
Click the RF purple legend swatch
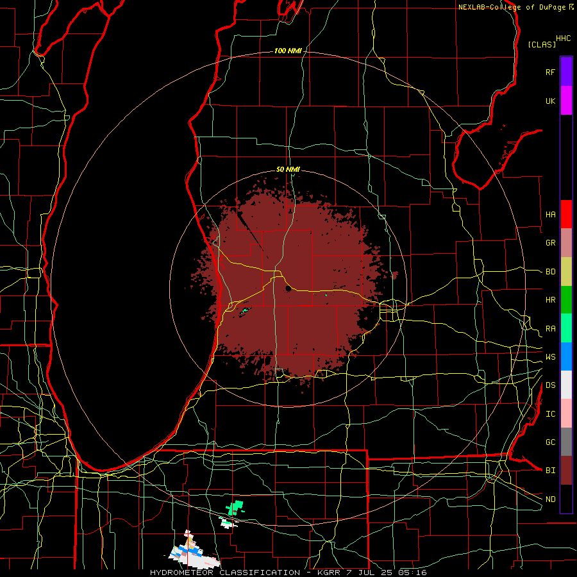pyautogui.click(x=566, y=72)
